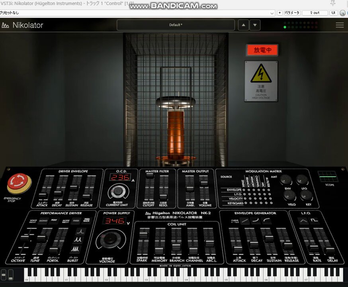This screenshot has width=348, height=287.
Task: Open the パラメータ parameter list
Action: pyautogui.click(x=292, y=13)
